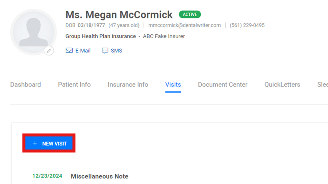Click the phone number (561) 229-0495
328x184 pixels.
[247, 25]
